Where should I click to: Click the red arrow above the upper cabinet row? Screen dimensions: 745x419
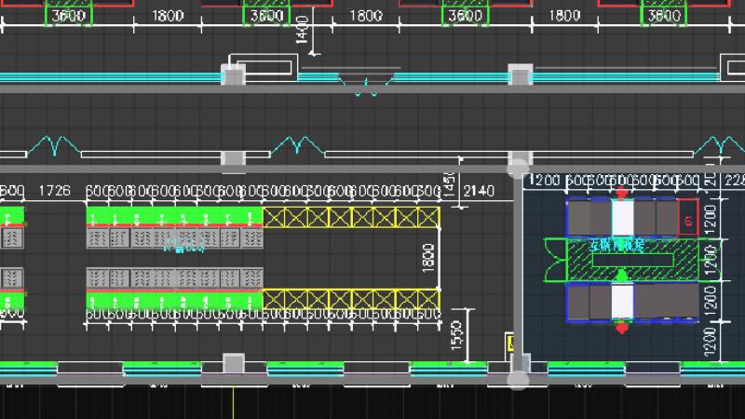pos(622,193)
